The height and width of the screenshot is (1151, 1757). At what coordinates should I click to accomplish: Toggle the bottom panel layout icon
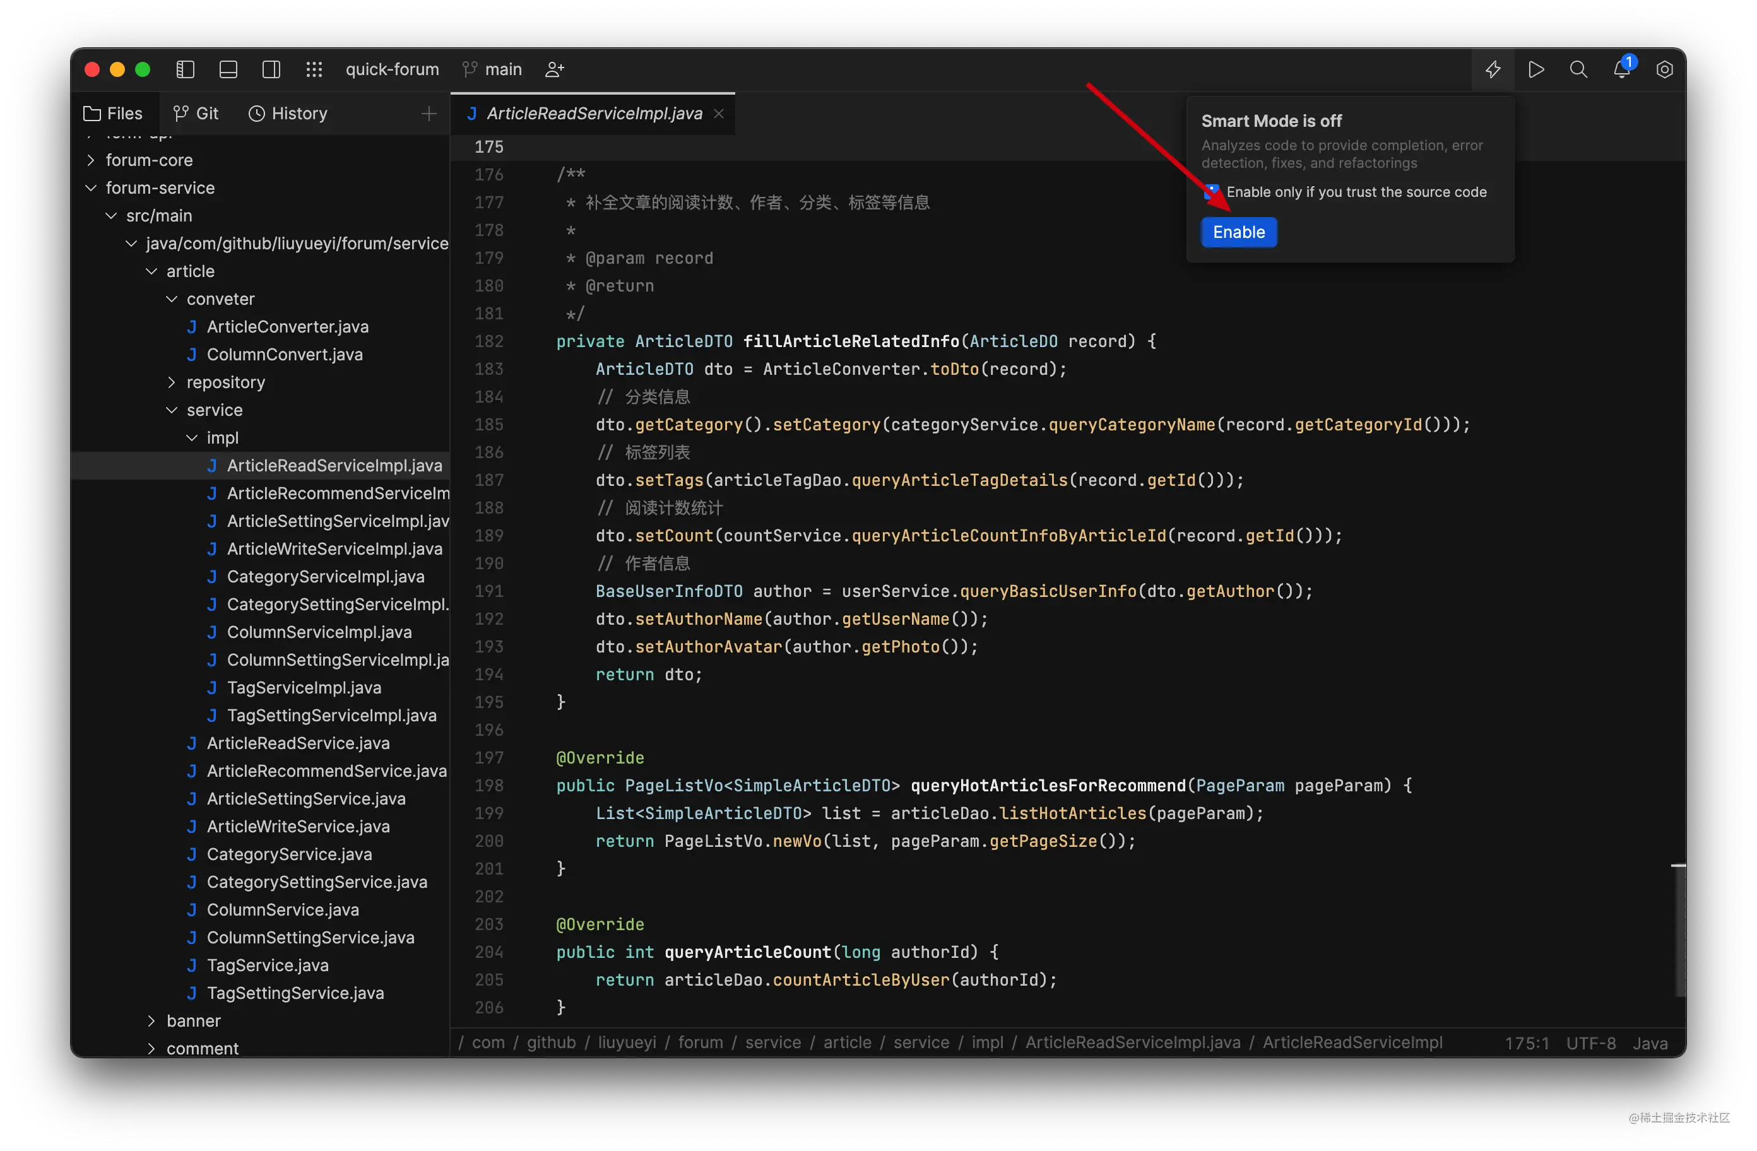point(228,69)
